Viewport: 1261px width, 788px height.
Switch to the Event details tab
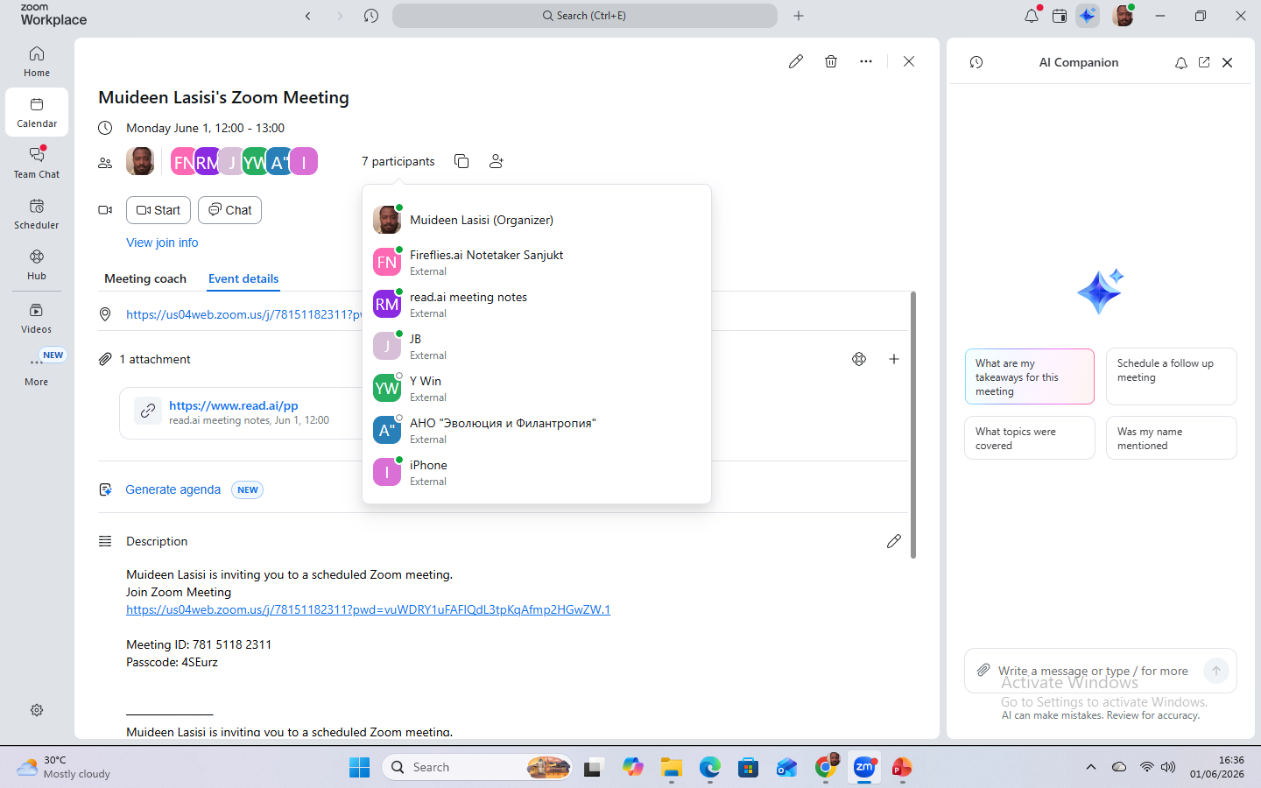coord(243,278)
